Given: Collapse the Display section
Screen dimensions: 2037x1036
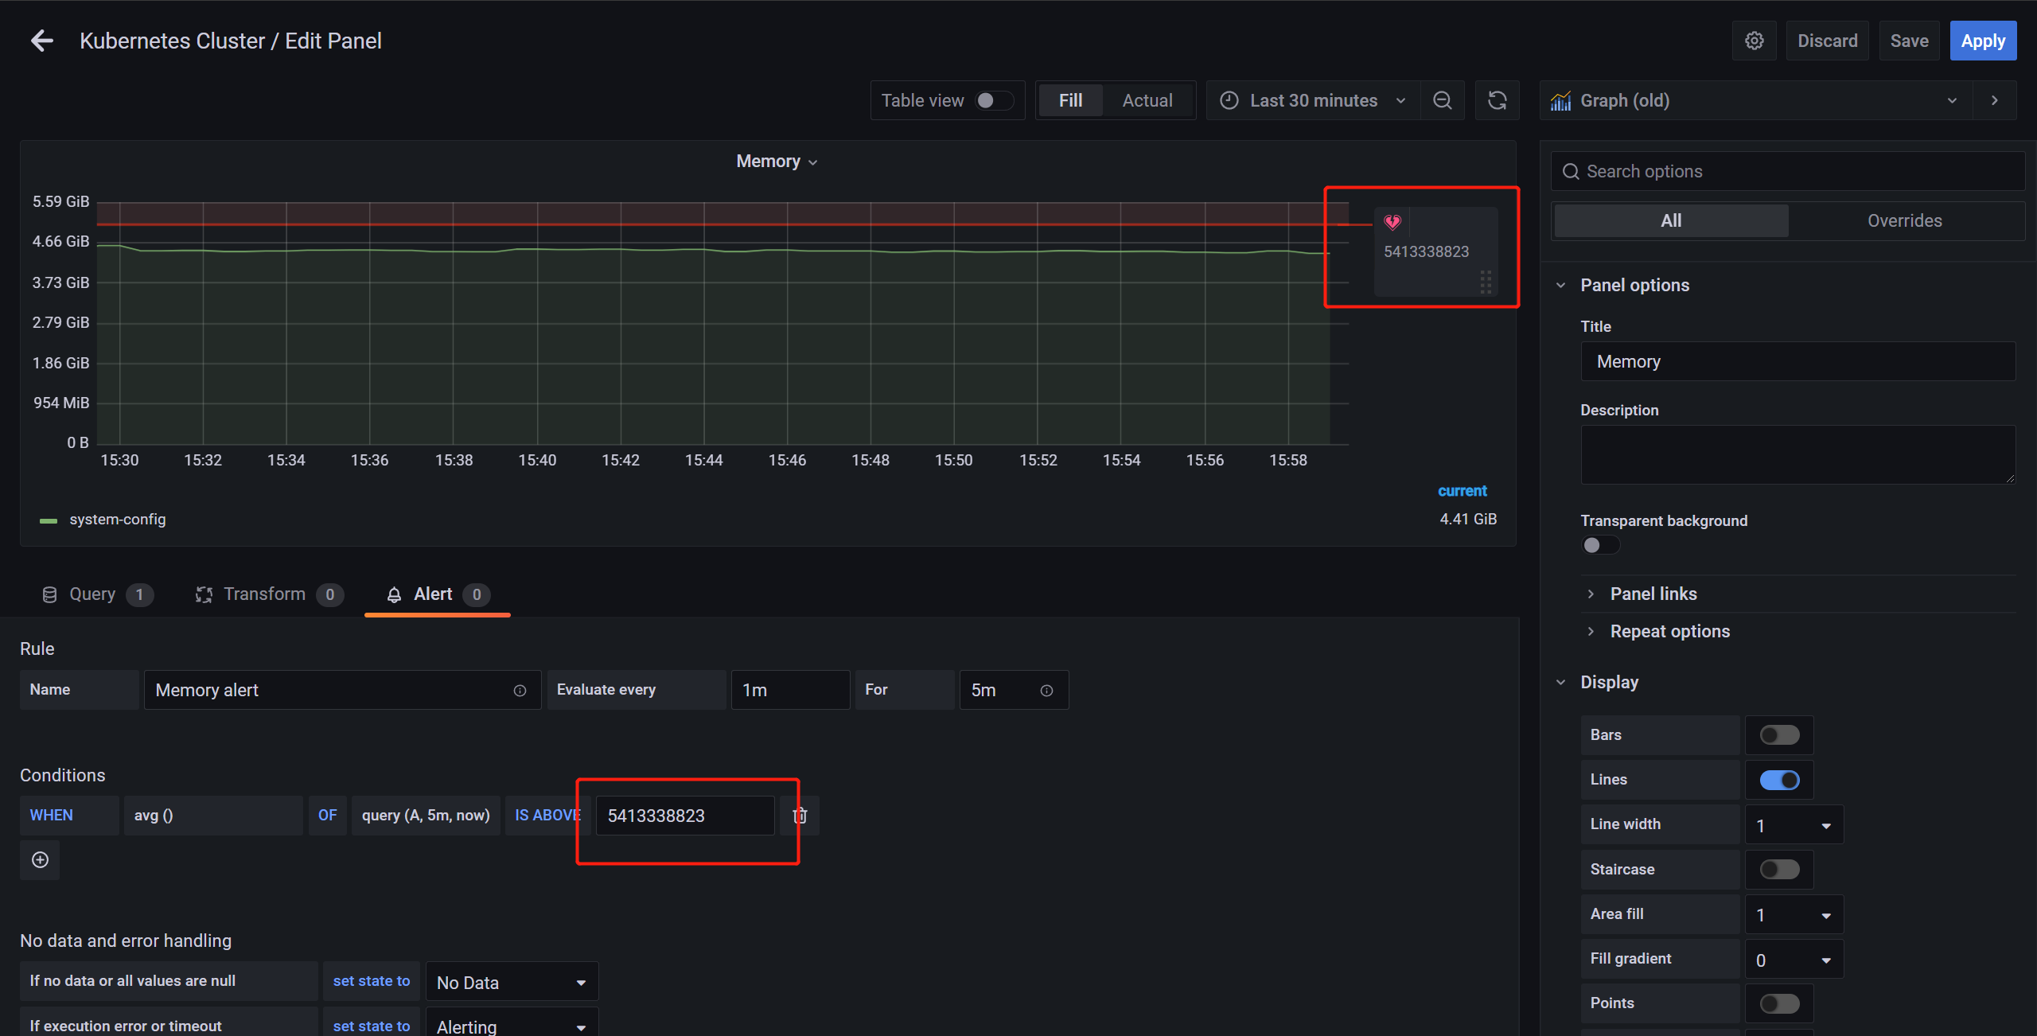Looking at the screenshot, I should [x=1609, y=682].
